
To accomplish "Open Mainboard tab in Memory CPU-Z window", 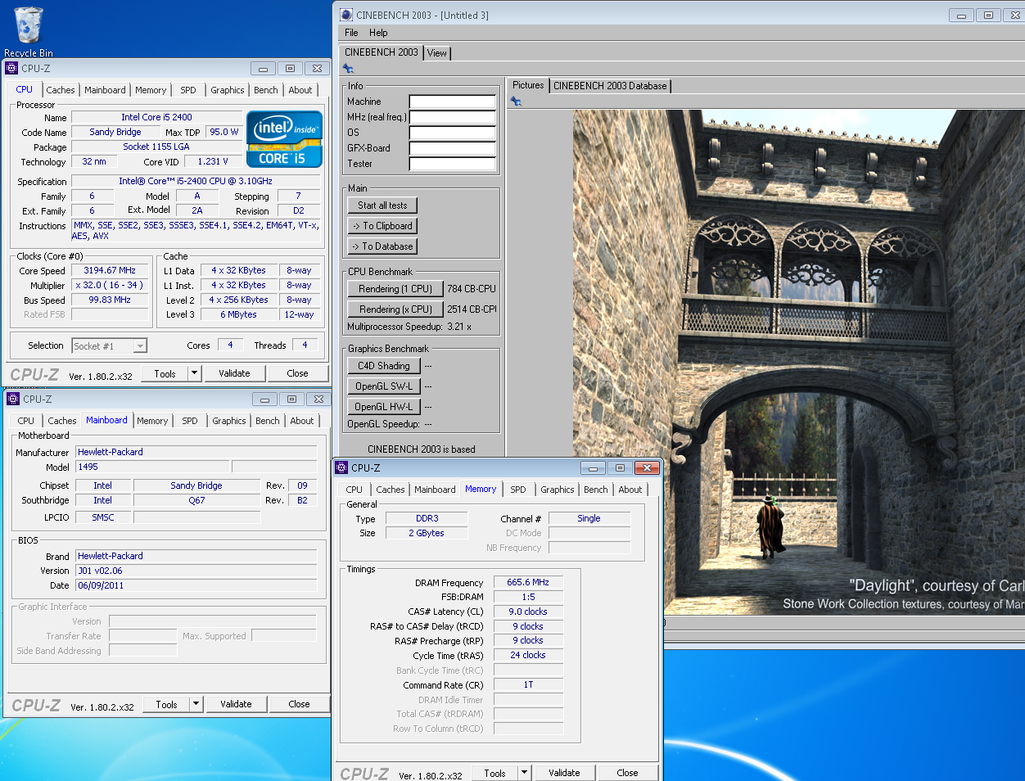I will click(x=435, y=490).
